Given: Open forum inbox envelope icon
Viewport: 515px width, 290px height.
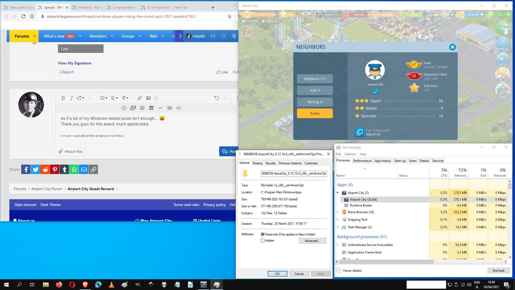Looking at the screenshot, I should click(213, 36).
